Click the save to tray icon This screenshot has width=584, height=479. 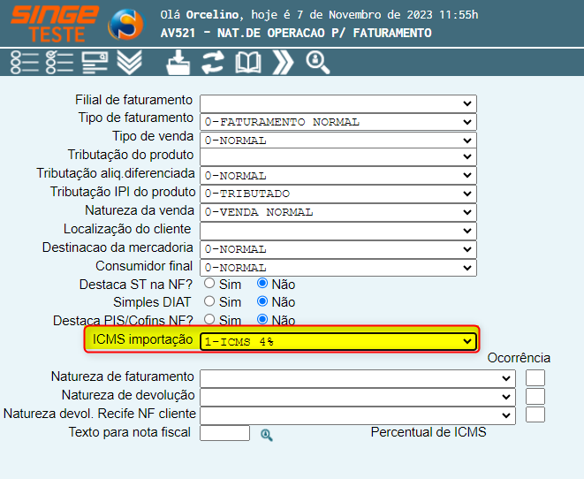click(x=178, y=63)
